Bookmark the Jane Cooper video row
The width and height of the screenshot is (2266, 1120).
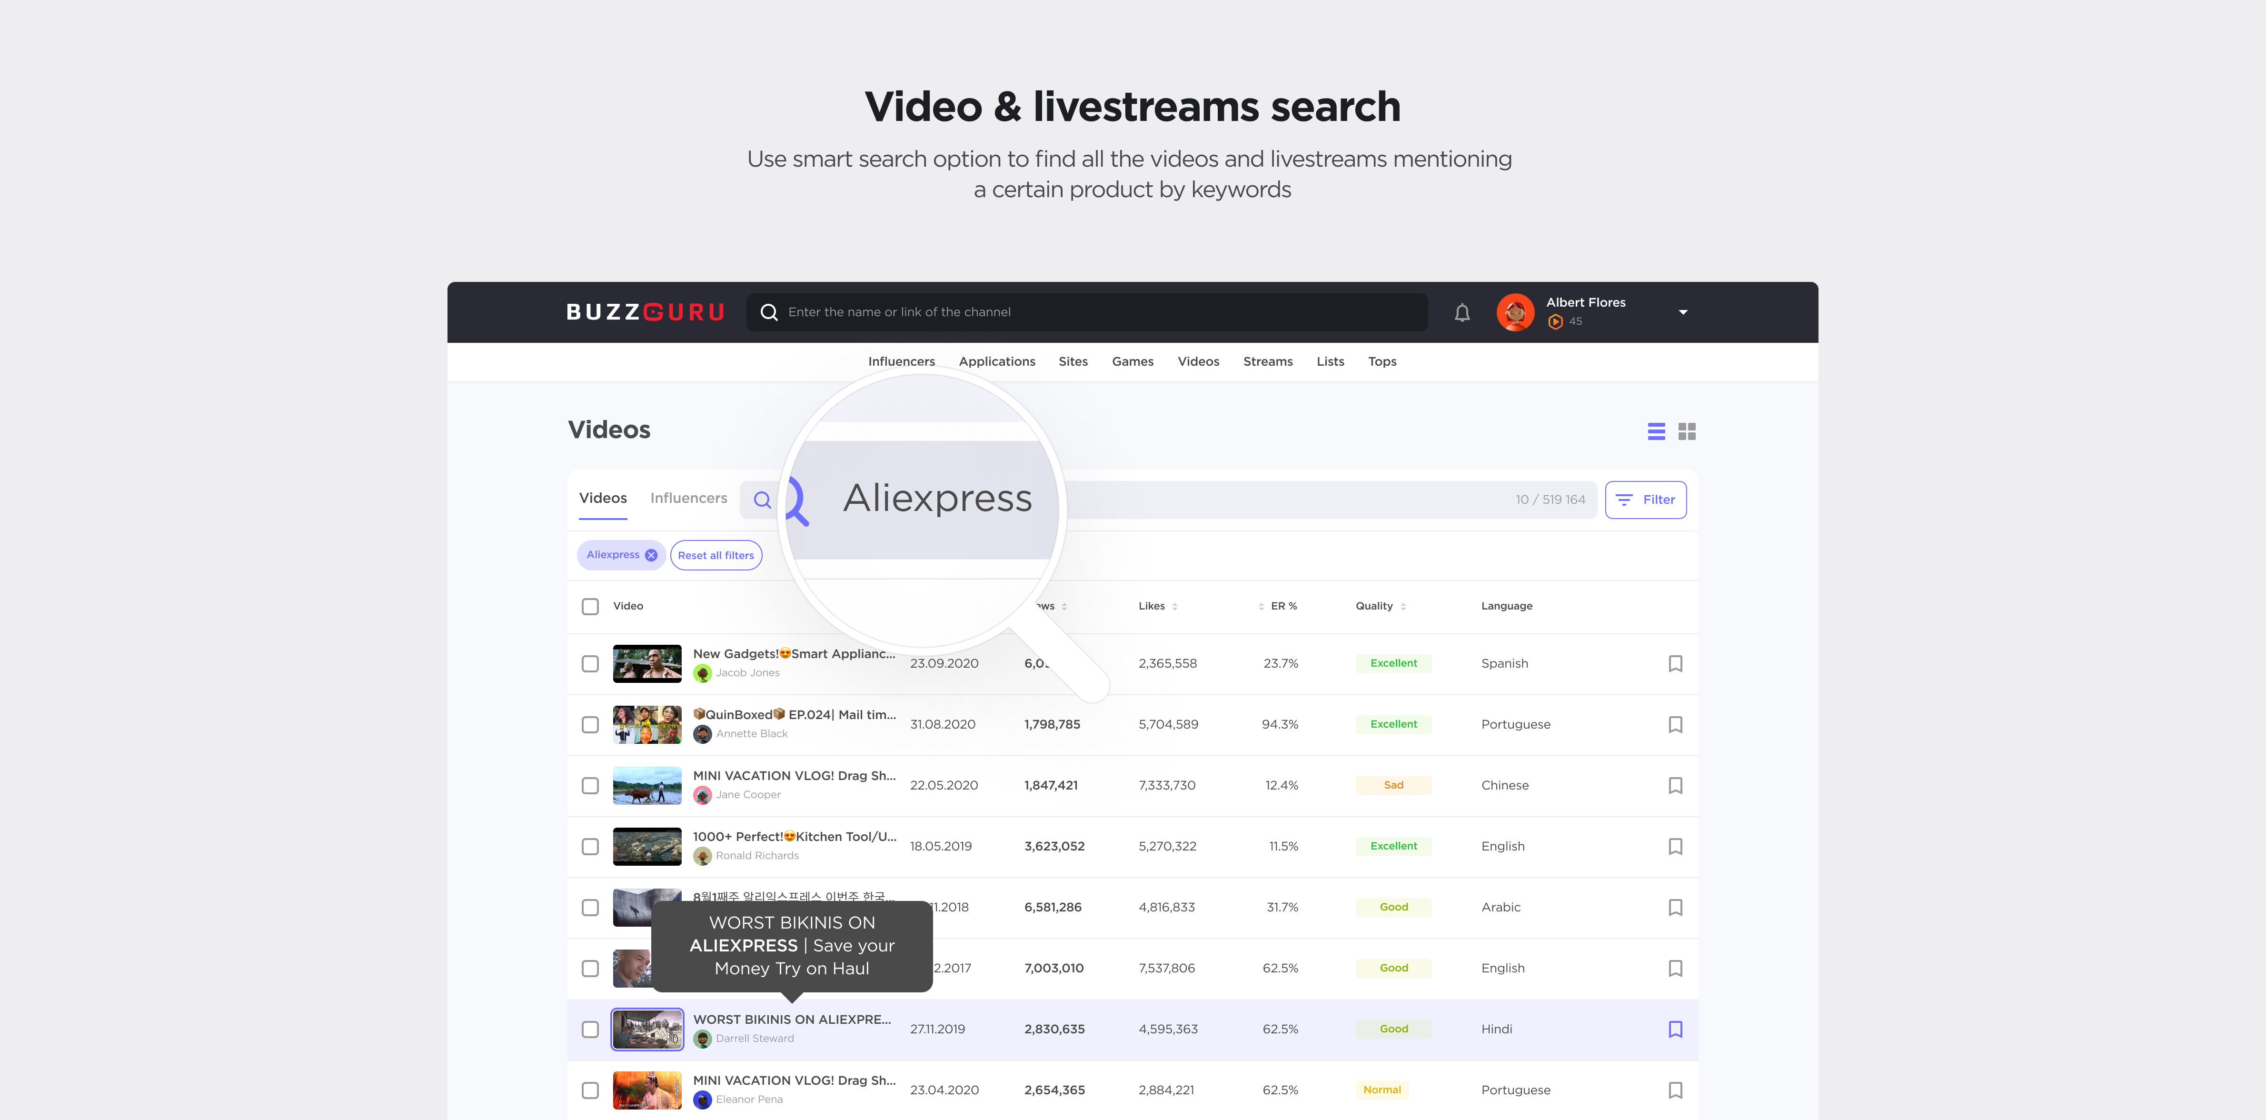coord(1675,785)
